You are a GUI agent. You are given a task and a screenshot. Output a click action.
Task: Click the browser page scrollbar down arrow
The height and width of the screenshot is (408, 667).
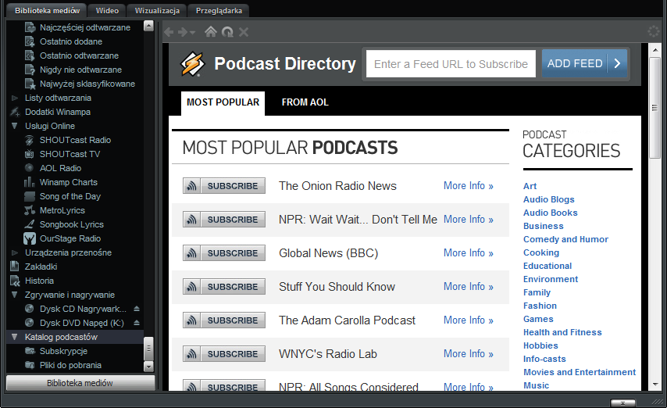[655, 384]
